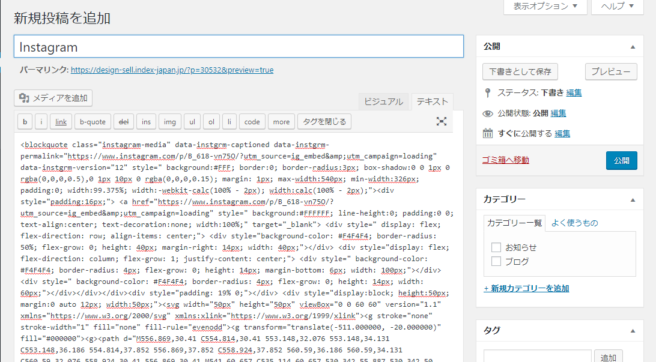Insert image tag with img button
Screen dimensions: 656x362
point(170,122)
